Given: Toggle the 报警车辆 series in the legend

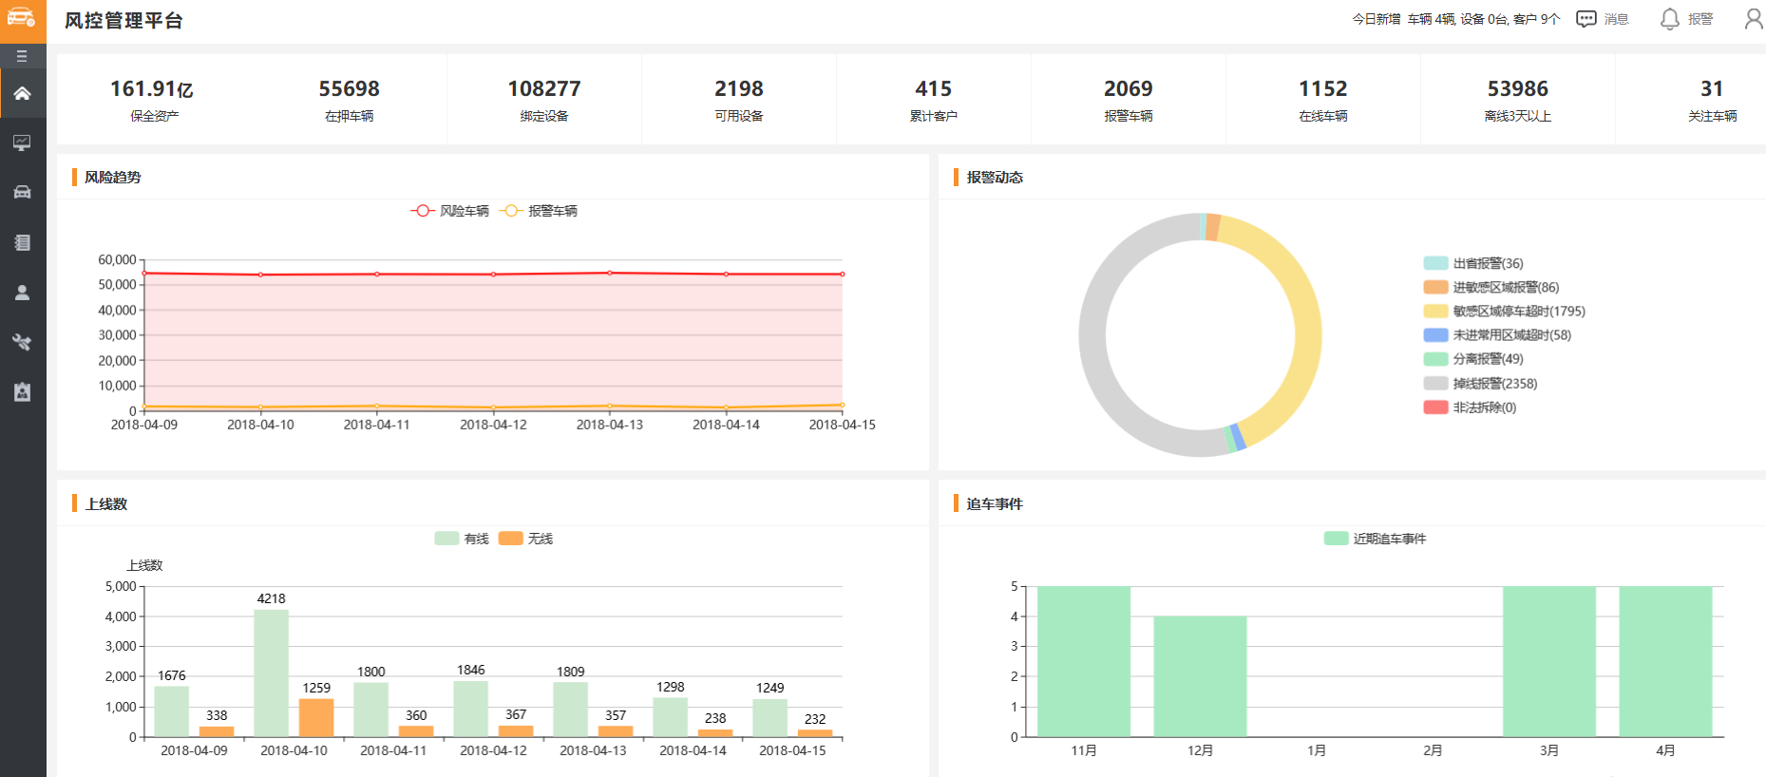Looking at the screenshot, I should pos(540,211).
